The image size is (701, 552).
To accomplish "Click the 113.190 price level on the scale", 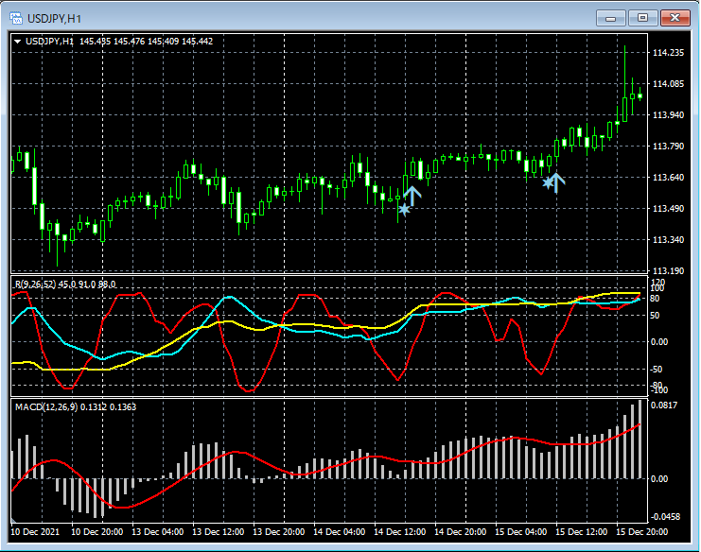I will pos(669,270).
